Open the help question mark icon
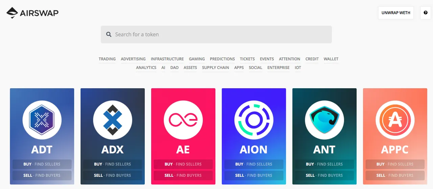 click(x=426, y=13)
